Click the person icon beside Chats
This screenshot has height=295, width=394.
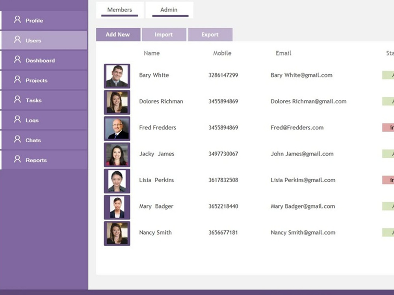click(x=17, y=139)
